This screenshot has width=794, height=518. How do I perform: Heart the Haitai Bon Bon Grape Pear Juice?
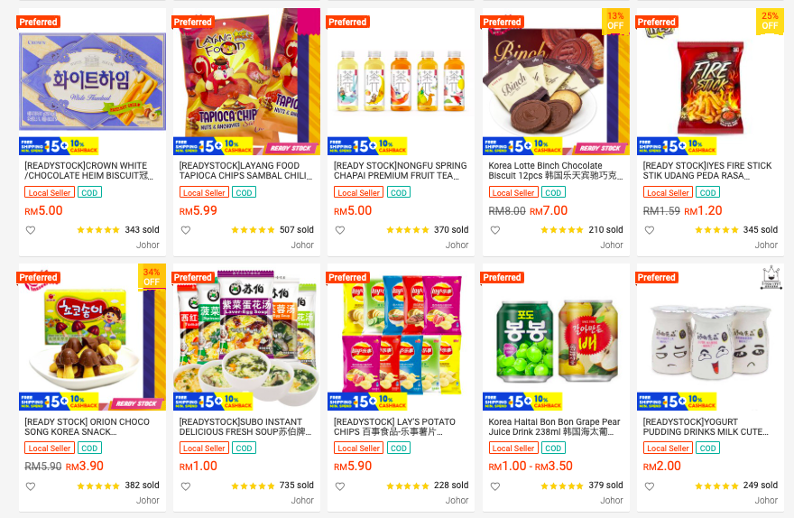tap(495, 486)
